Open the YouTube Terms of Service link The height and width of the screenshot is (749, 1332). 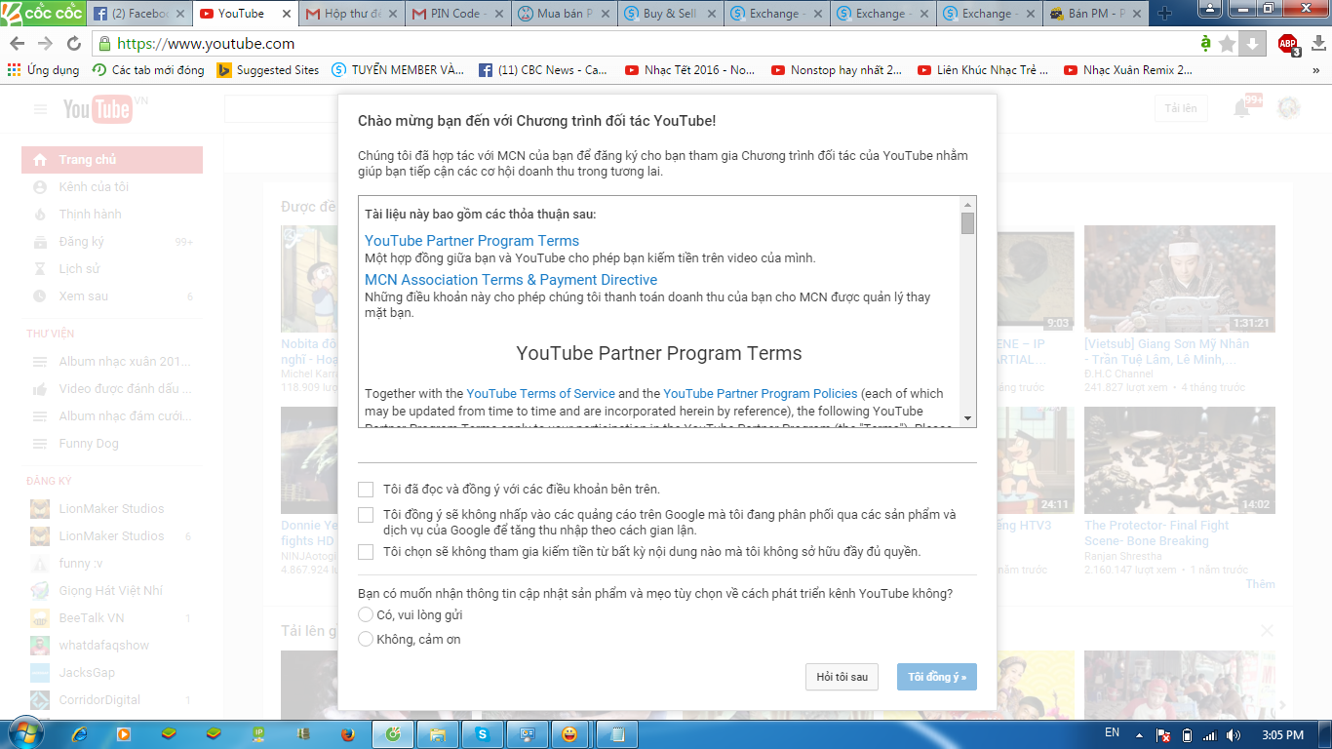541,394
